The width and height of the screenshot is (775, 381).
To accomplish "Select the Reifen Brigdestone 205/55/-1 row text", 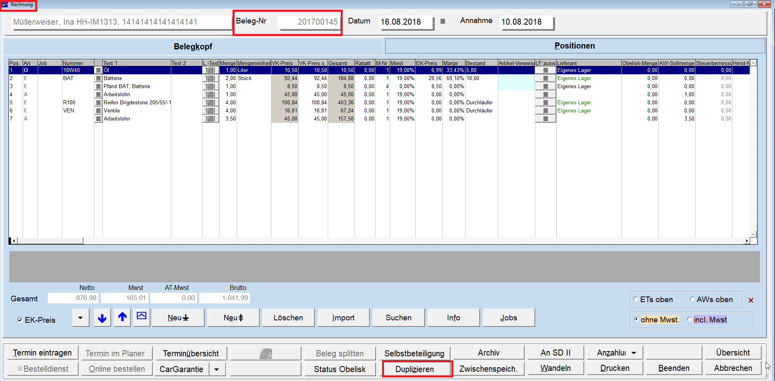I will click(x=137, y=103).
